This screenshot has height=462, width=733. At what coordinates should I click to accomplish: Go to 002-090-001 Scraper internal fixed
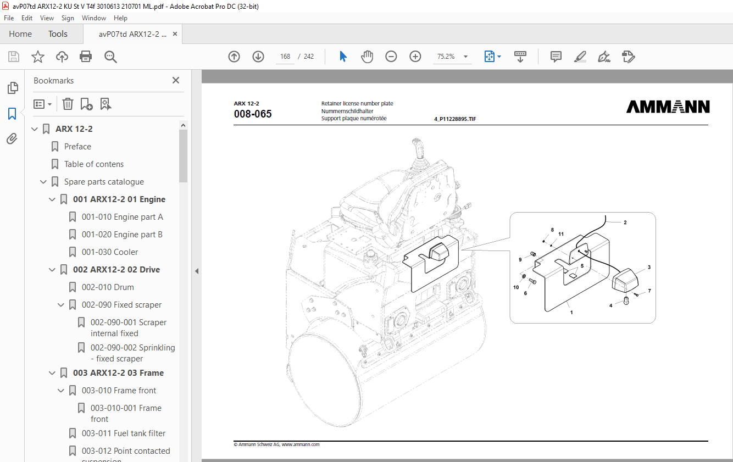129,328
